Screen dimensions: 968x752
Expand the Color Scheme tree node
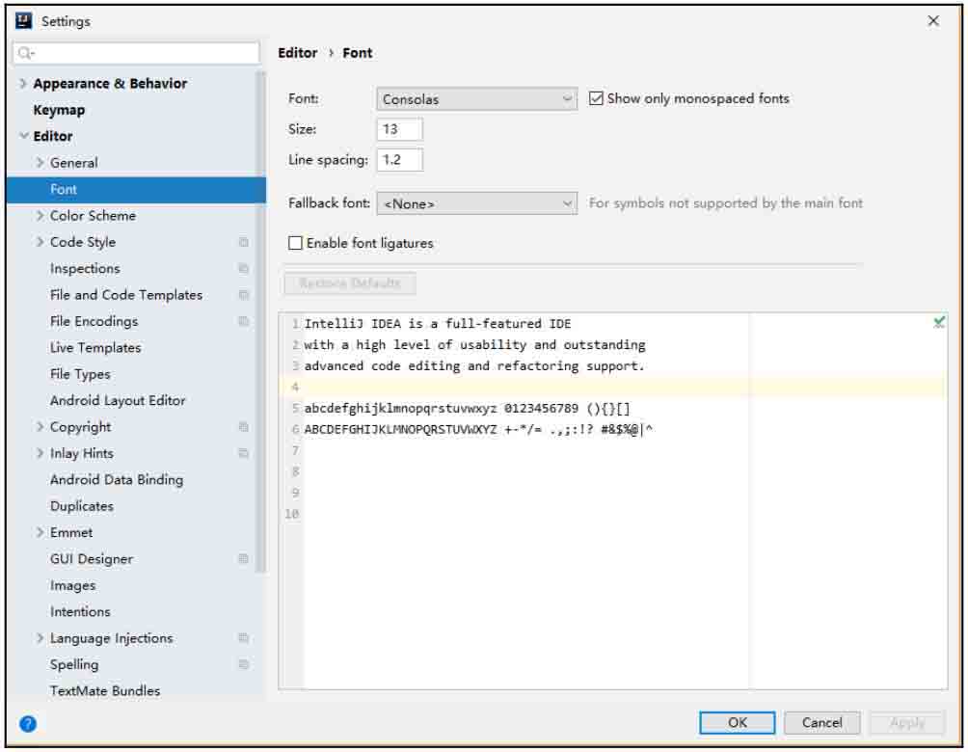point(40,216)
